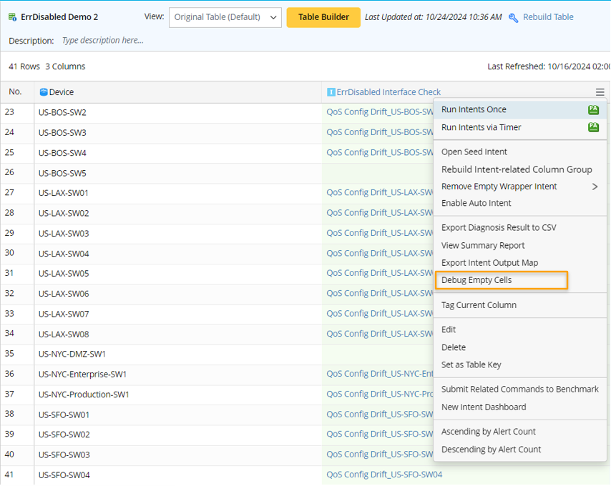Image resolution: width=611 pixels, height=486 pixels.
Task: Select Debug Empty Cells from menu
Action: point(476,280)
